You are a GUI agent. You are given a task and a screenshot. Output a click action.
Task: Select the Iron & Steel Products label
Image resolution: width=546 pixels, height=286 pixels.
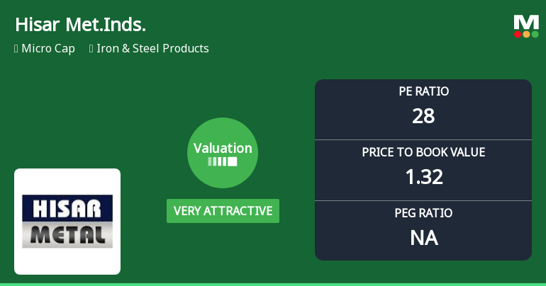point(152,49)
